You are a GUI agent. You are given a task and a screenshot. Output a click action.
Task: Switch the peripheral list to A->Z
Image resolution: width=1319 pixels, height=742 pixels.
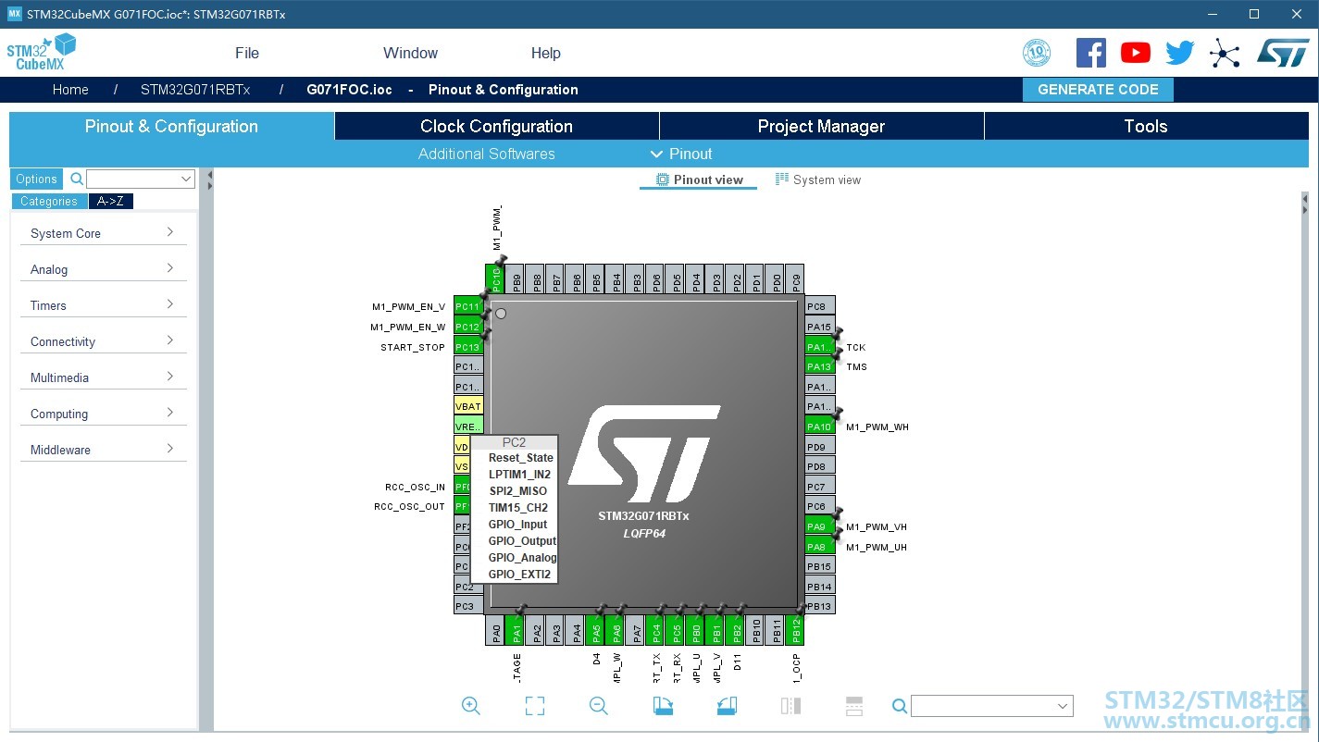point(111,201)
